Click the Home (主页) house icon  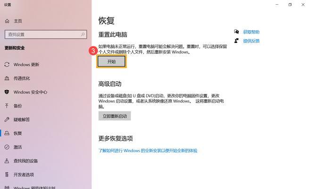pos(7,21)
